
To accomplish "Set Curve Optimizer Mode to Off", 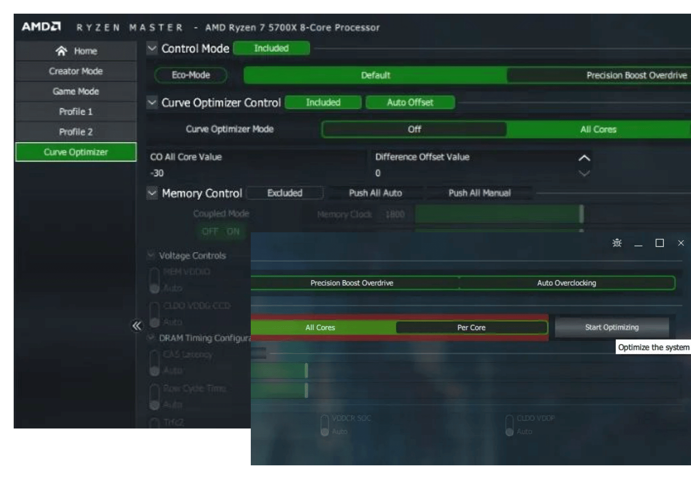I will (414, 130).
